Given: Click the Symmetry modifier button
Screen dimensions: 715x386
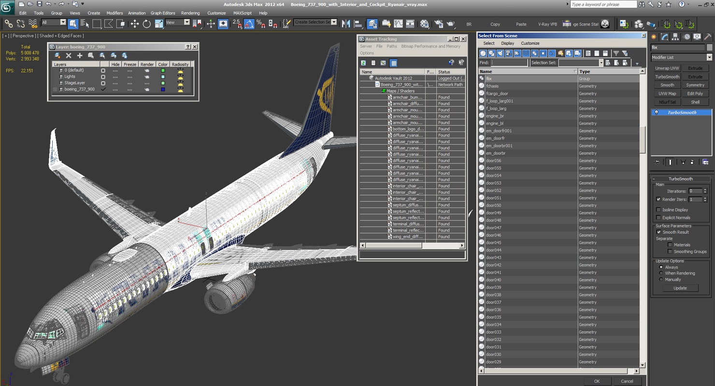Looking at the screenshot, I should pos(695,85).
